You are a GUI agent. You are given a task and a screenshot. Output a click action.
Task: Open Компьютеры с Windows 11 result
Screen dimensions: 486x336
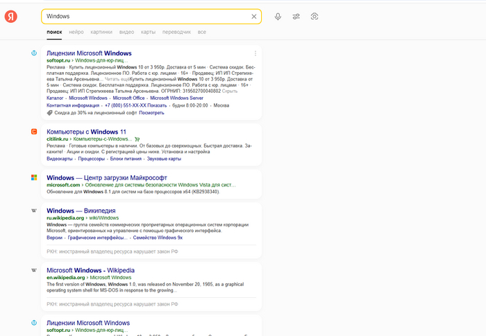click(87, 132)
